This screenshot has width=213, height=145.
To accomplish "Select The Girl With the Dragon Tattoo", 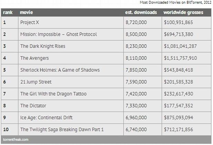I will coord(53,94).
